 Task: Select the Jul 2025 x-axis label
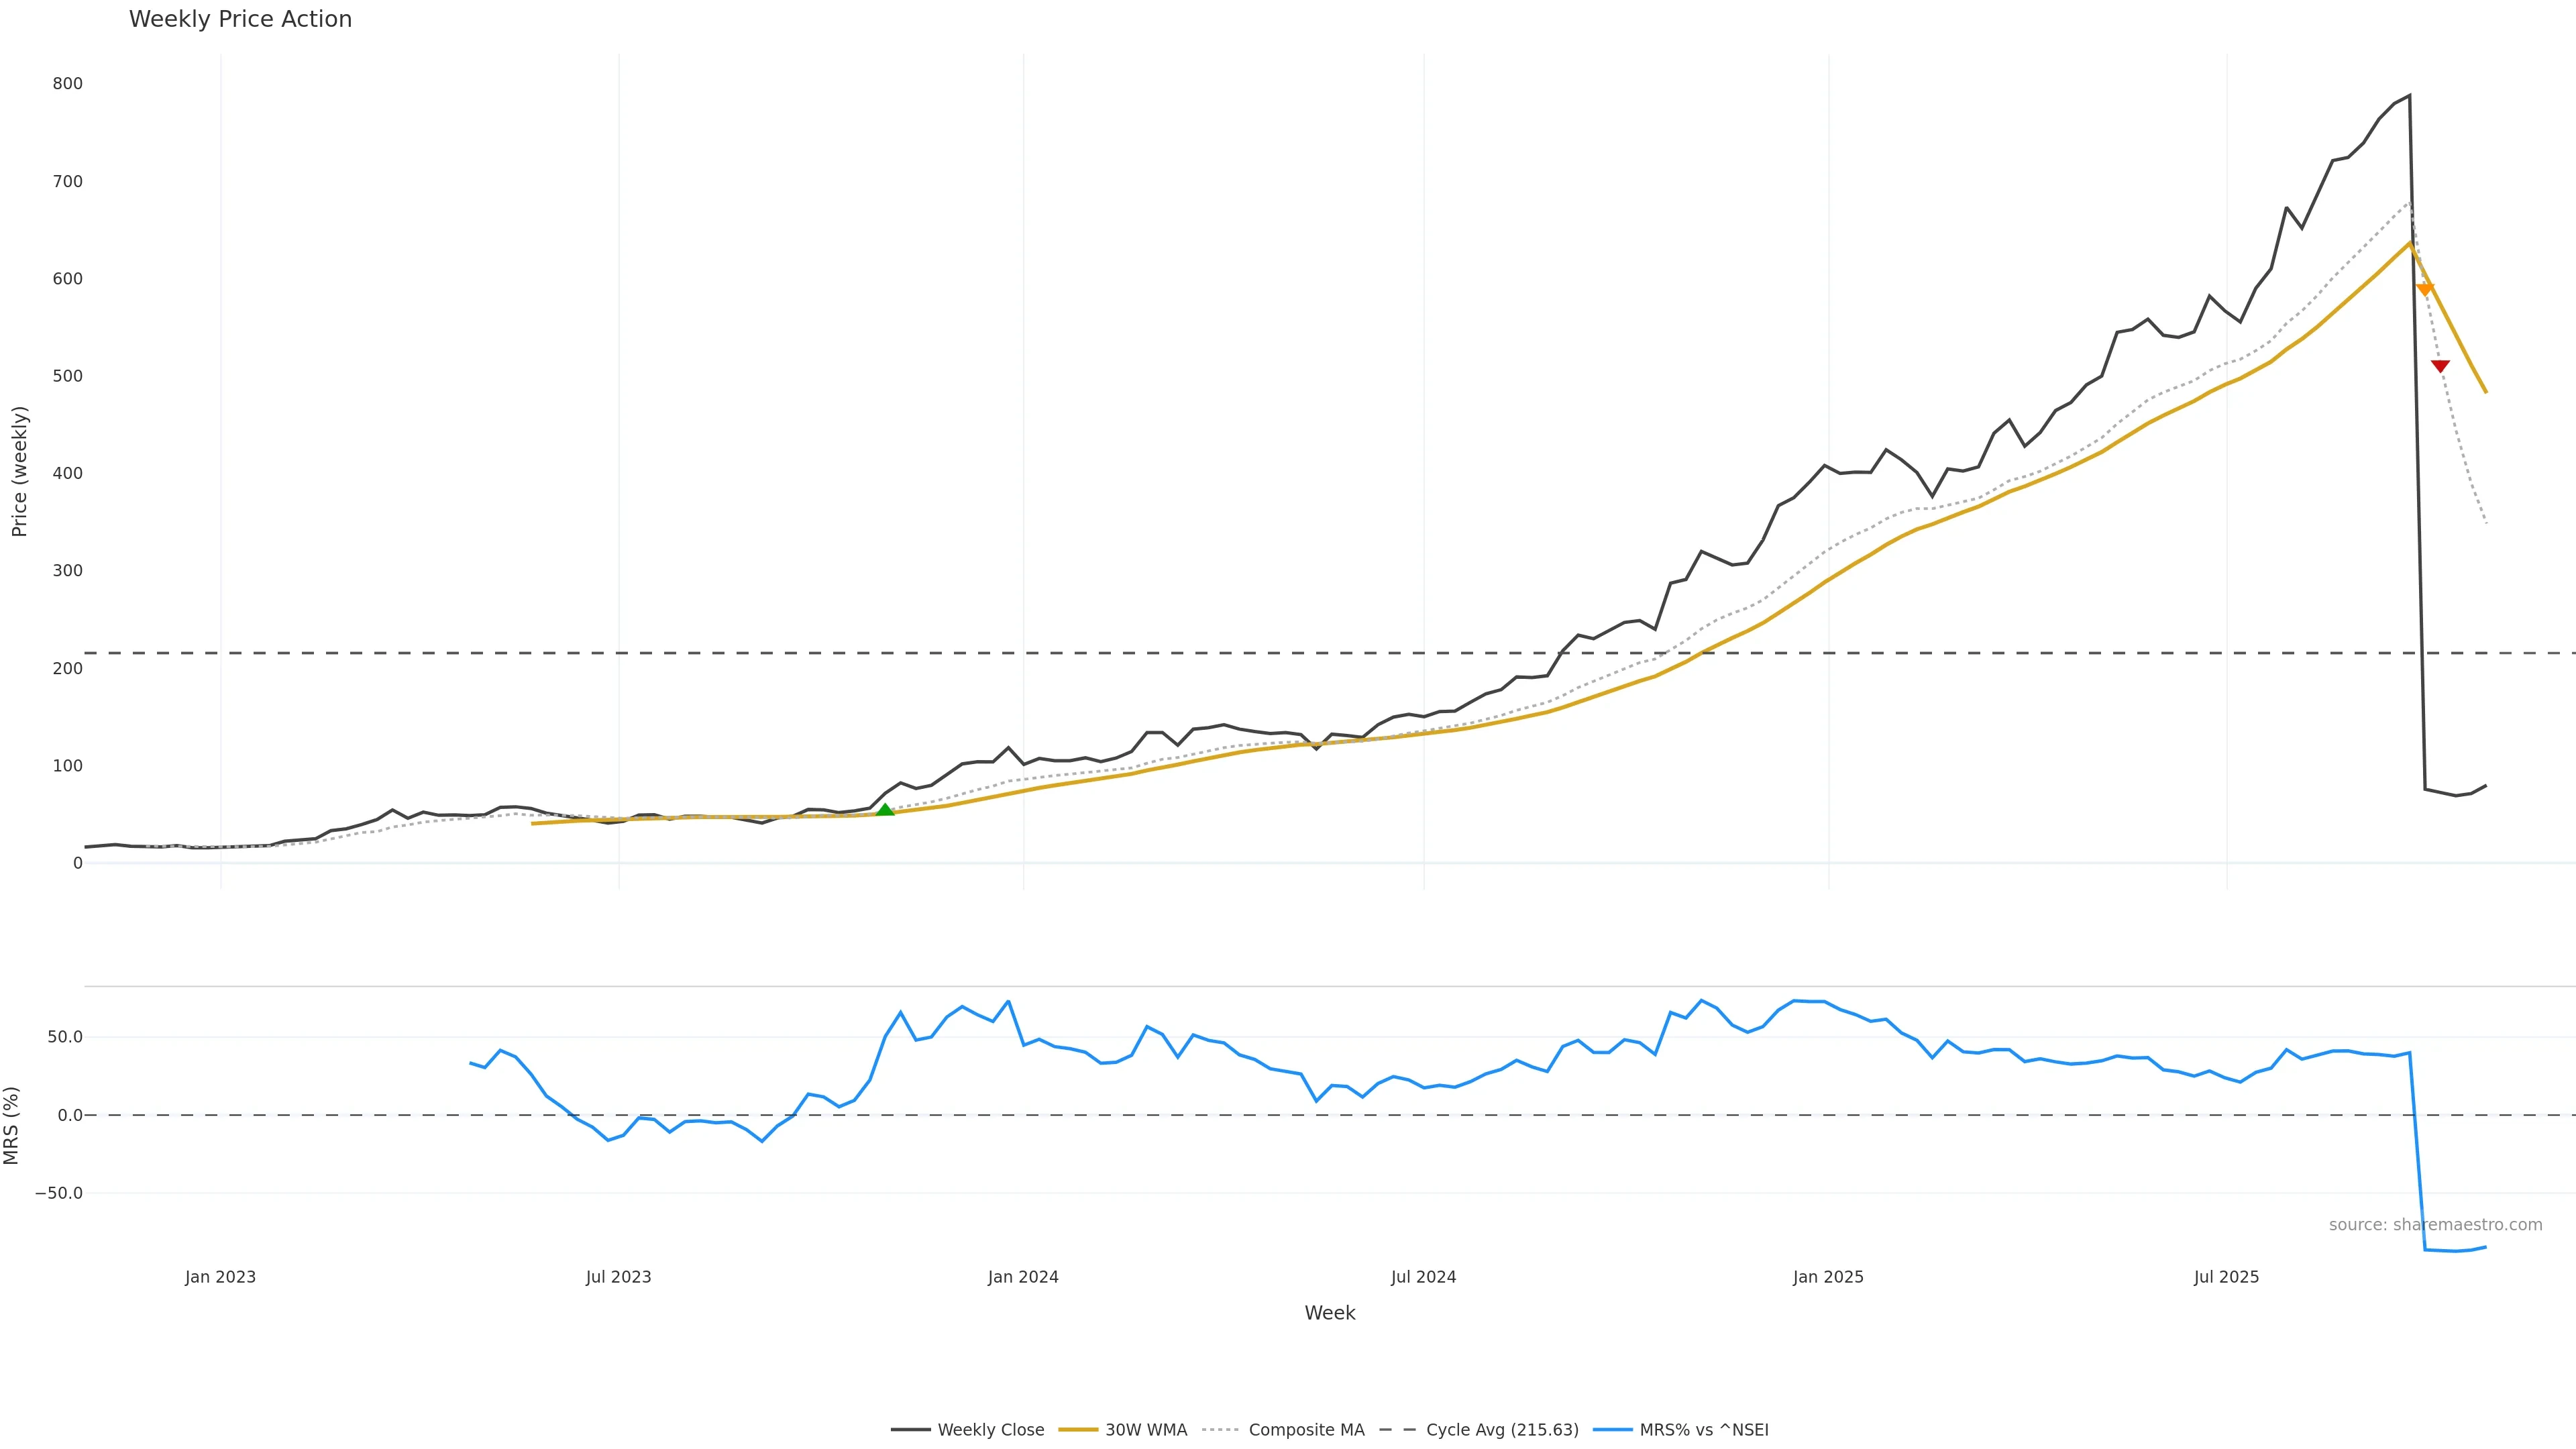[2226, 1277]
